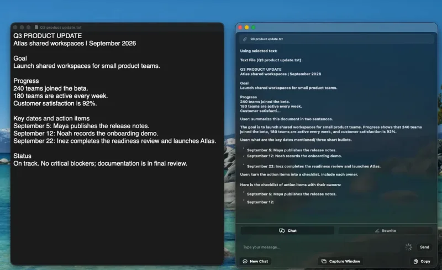
Task: Click the Capture Window icon
Action: (x=324, y=261)
